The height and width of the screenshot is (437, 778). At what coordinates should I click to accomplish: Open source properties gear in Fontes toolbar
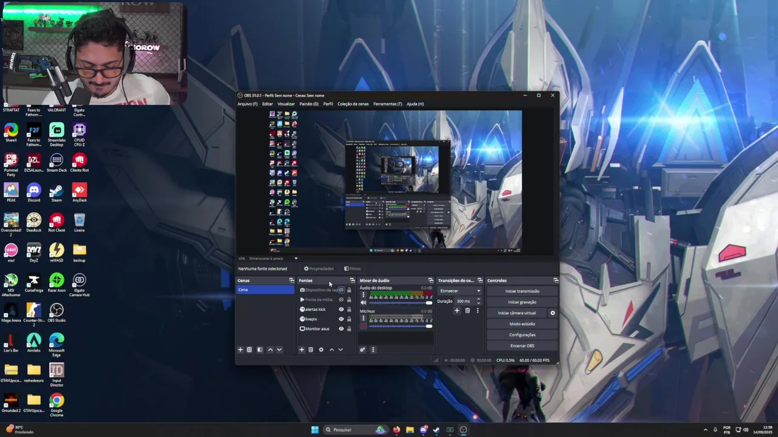click(x=321, y=350)
